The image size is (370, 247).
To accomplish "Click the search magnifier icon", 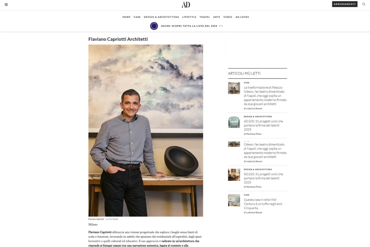I will (364, 4).
